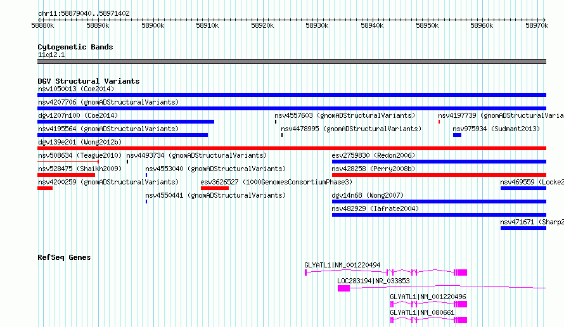564x327 pixels.
Task: Click nsv469559 variant label
Action: tap(532, 182)
